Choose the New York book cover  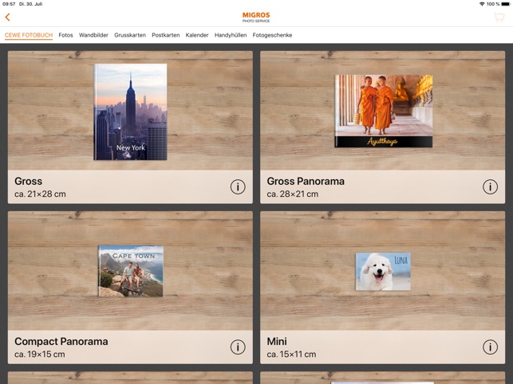[131, 112]
